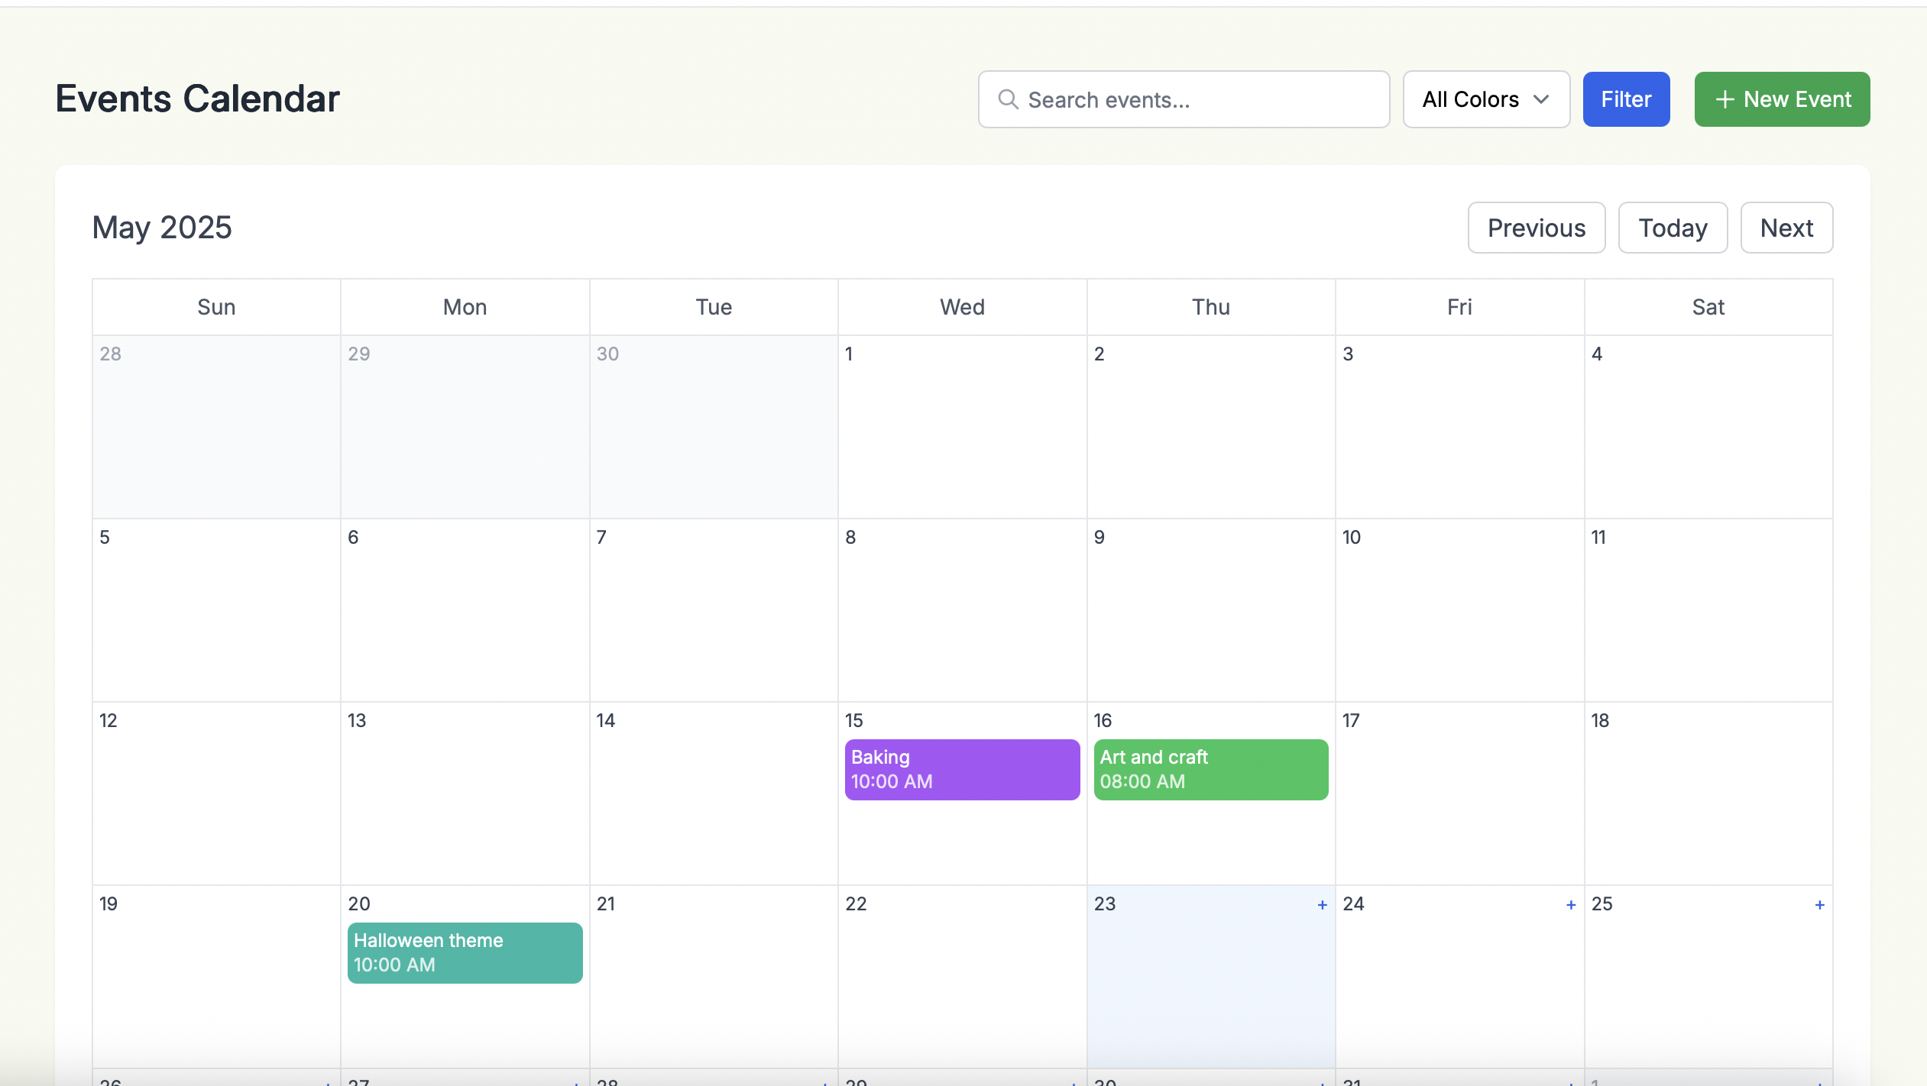Screen dimensions: 1927x1086
Task: Focus the Search events field
Action: click(1184, 99)
